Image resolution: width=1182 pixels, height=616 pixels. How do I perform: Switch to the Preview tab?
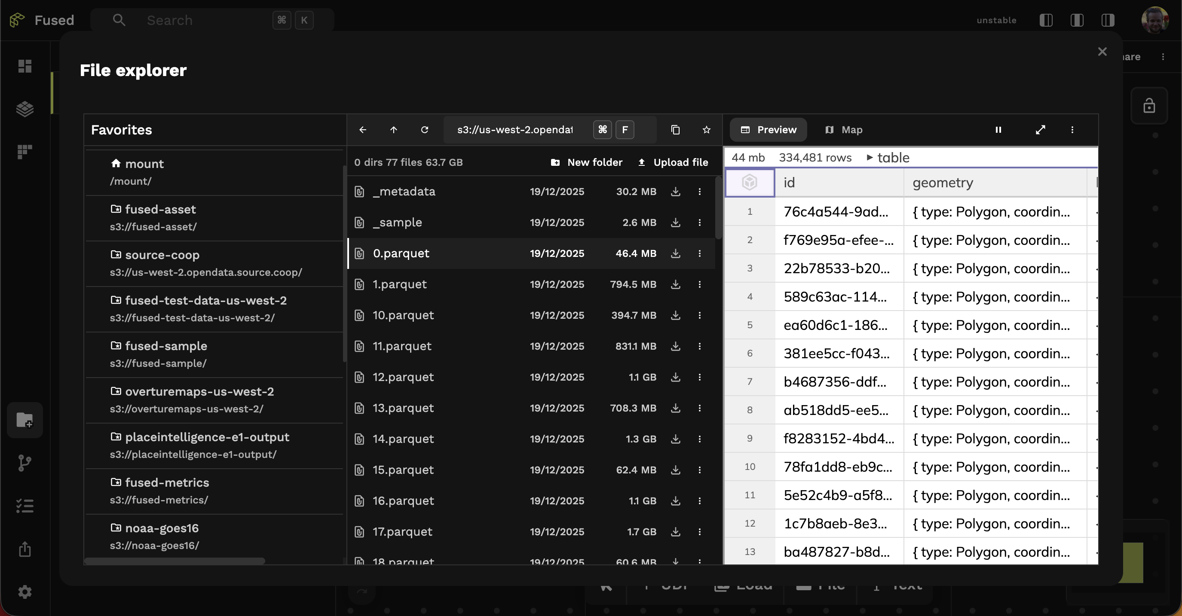(768, 130)
